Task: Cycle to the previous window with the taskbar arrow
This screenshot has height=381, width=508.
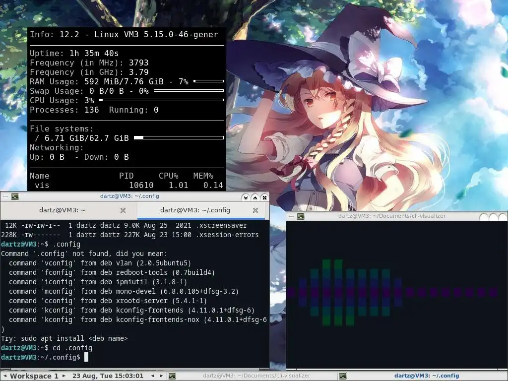Action: tap(152, 376)
